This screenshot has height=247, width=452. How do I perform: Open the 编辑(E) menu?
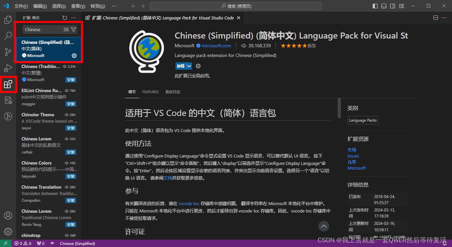click(x=40, y=6)
